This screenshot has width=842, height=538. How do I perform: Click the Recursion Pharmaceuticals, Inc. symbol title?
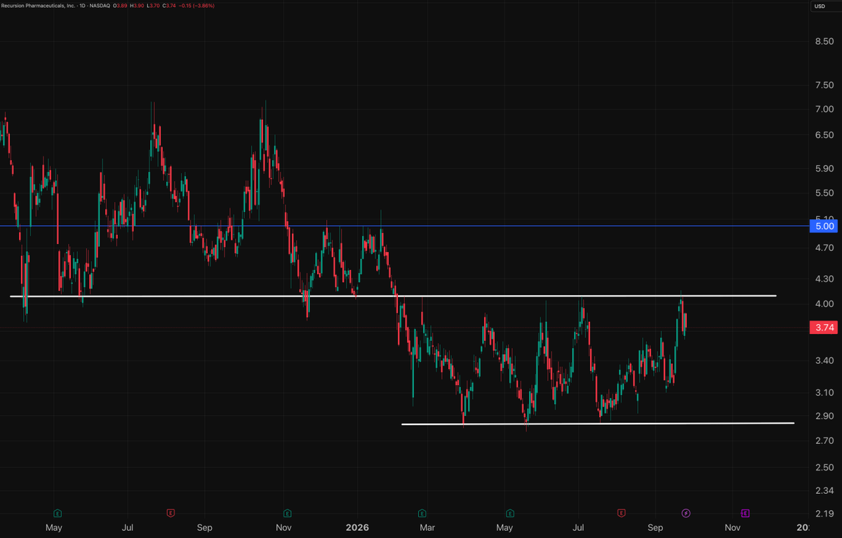[x=38, y=6]
